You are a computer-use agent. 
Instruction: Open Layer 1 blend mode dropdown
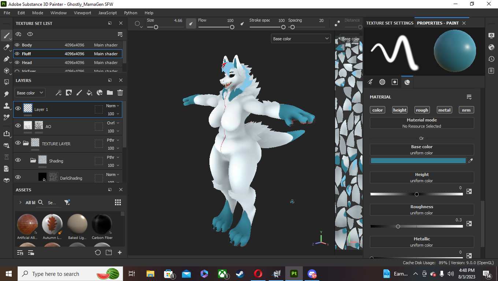coord(113,106)
